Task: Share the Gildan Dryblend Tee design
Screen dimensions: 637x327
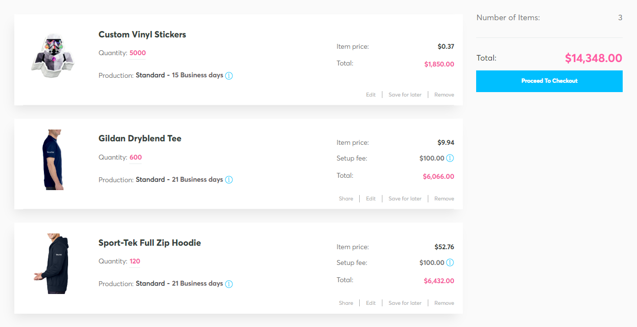Action: pos(346,198)
